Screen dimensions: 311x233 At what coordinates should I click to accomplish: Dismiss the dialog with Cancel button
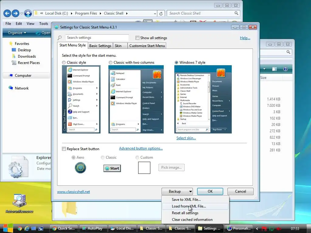(241, 191)
